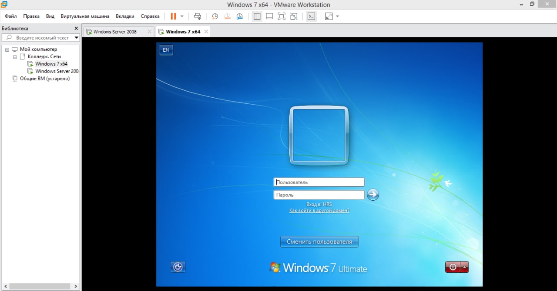557x291 pixels.
Task: Select Windows 7 x64 in library tree
Action: coord(51,64)
